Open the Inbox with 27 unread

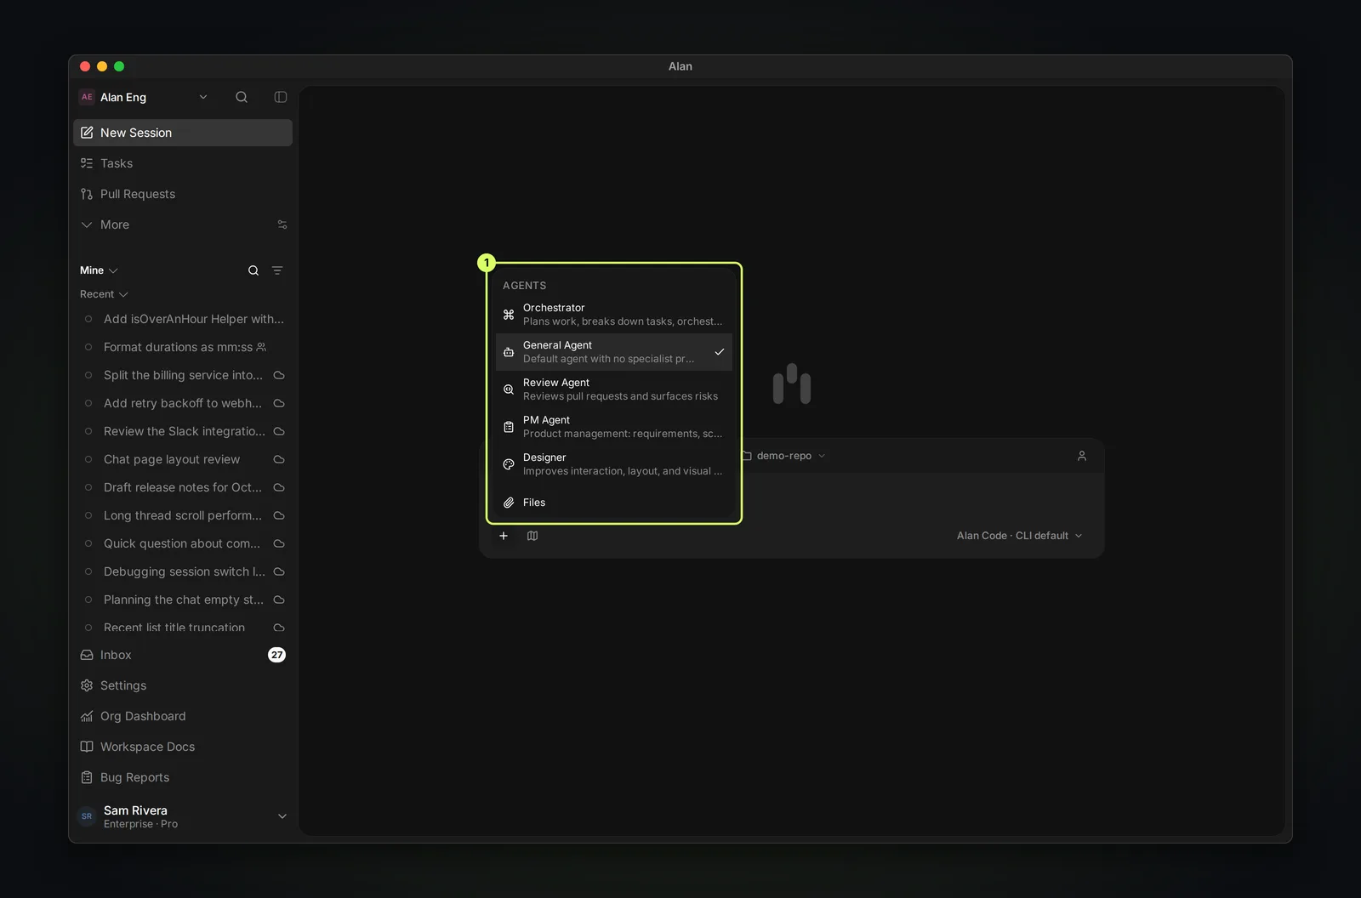183,655
